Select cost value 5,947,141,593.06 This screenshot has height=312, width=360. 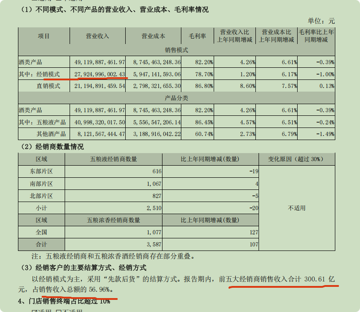coord(157,74)
